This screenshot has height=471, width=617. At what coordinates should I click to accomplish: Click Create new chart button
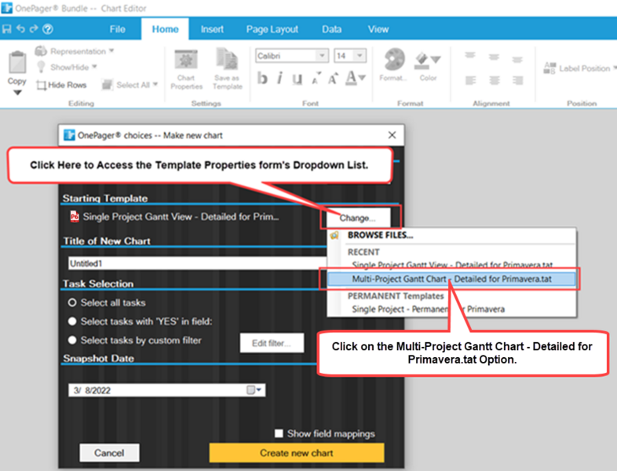[297, 453]
